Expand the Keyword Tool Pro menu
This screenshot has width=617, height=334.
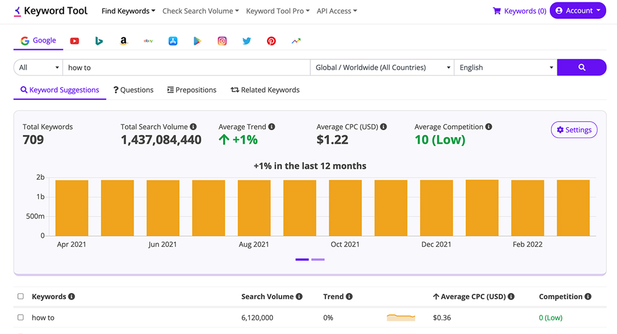tap(278, 11)
